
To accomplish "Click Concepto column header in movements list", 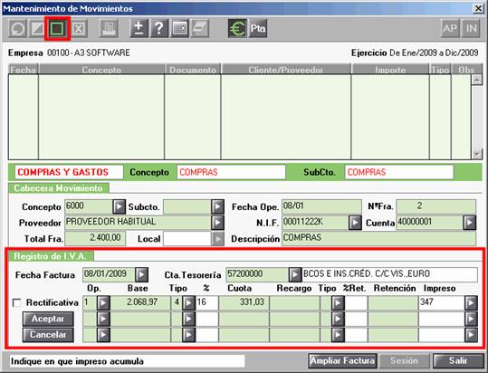I will (x=101, y=70).
